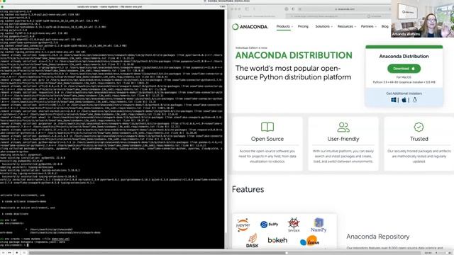Click the 'Open Source' card title
The height and width of the screenshot is (255, 454).
(x=267, y=139)
